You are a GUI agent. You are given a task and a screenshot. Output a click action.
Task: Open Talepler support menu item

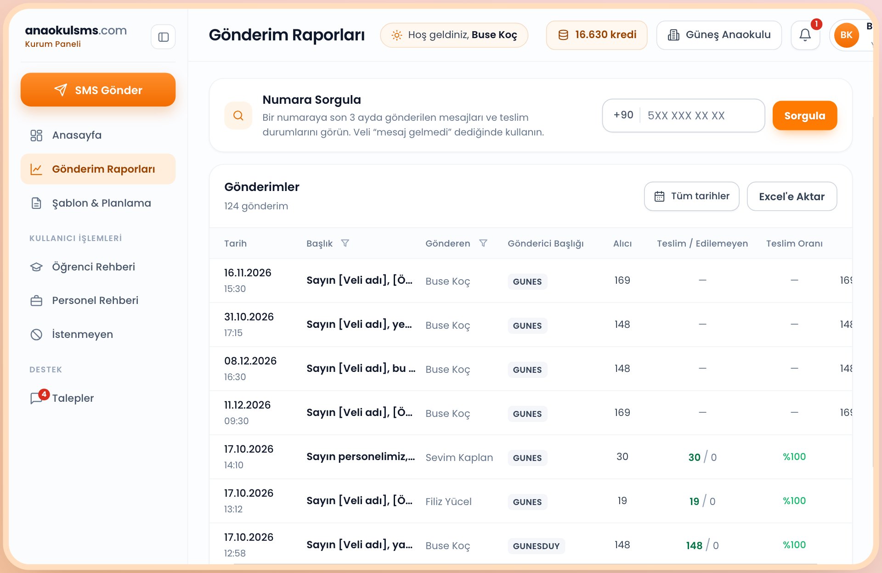pos(98,398)
